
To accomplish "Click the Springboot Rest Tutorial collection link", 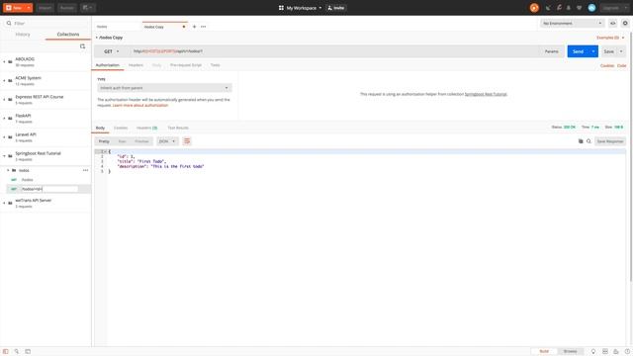I will pos(486,94).
